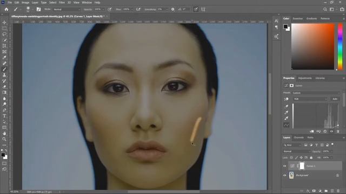Open Edit Toolbar three-dots menu

(x=4, y=145)
